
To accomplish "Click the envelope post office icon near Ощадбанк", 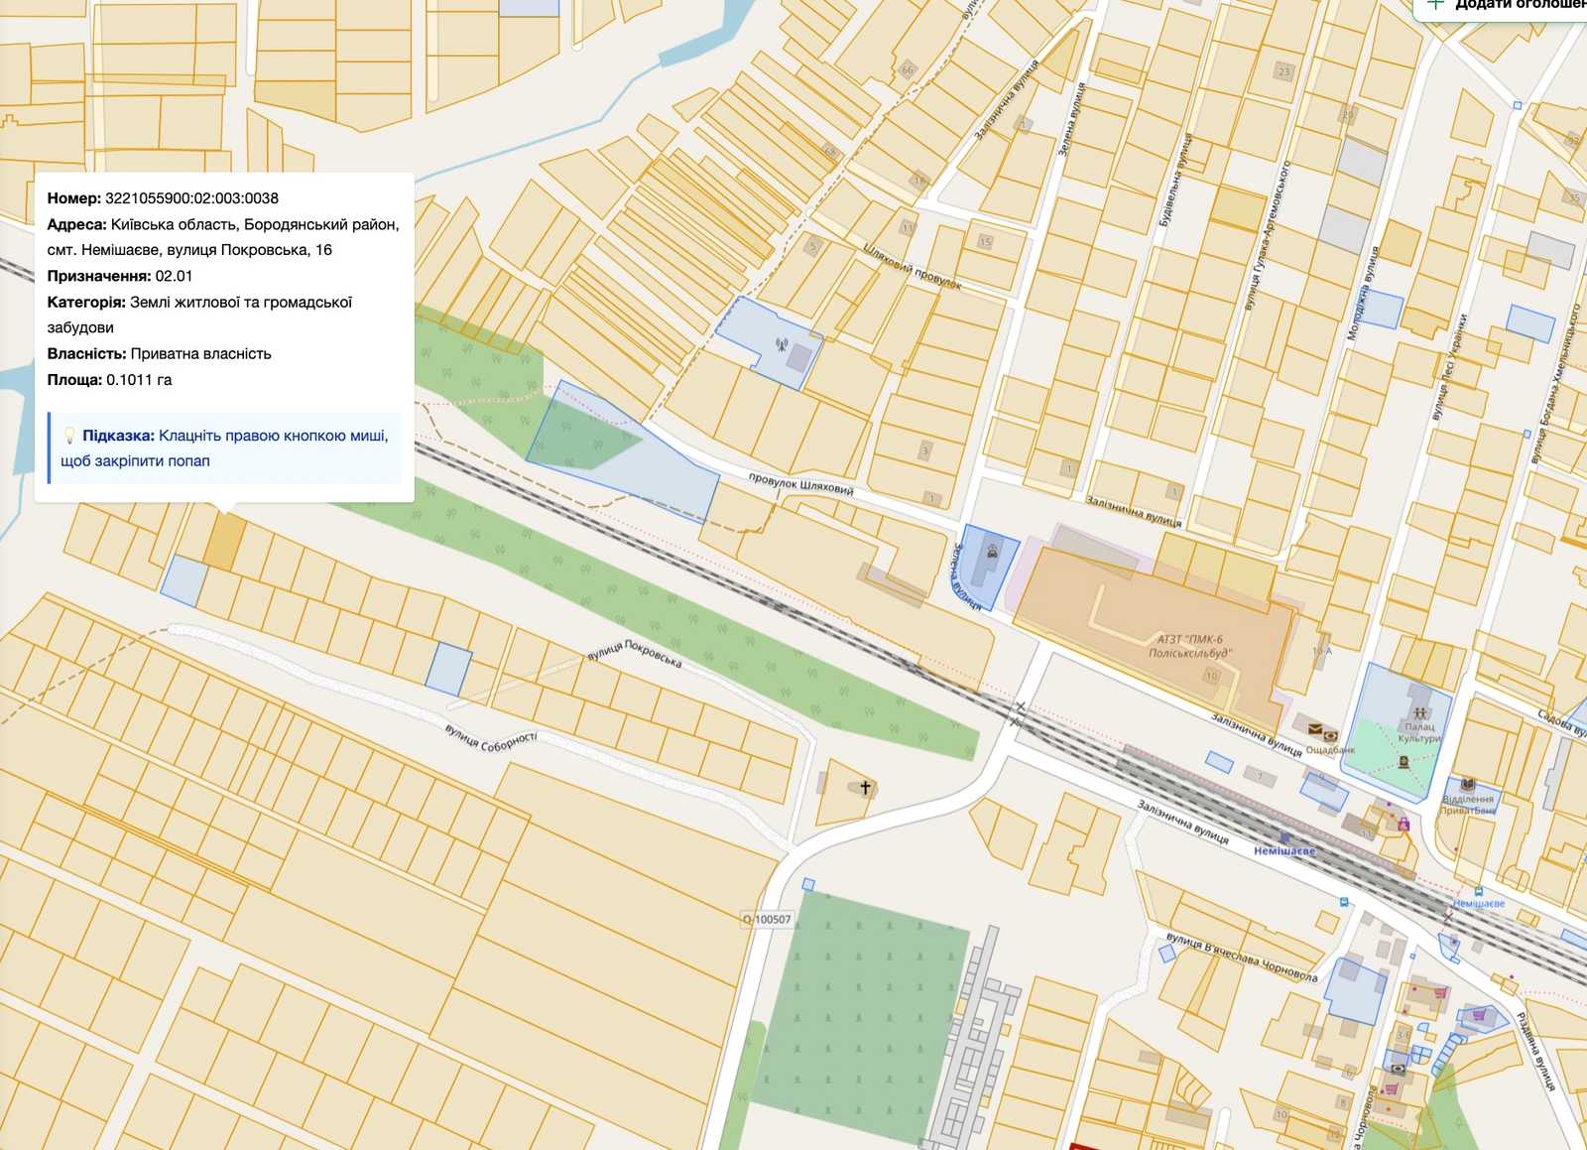I will point(1315,730).
